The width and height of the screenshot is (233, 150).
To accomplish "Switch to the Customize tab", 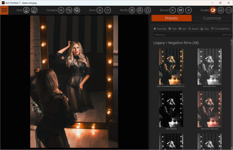I will click(x=212, y=18).
